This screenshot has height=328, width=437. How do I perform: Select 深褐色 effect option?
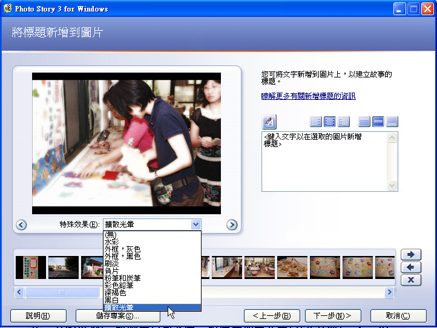point(115,293)
